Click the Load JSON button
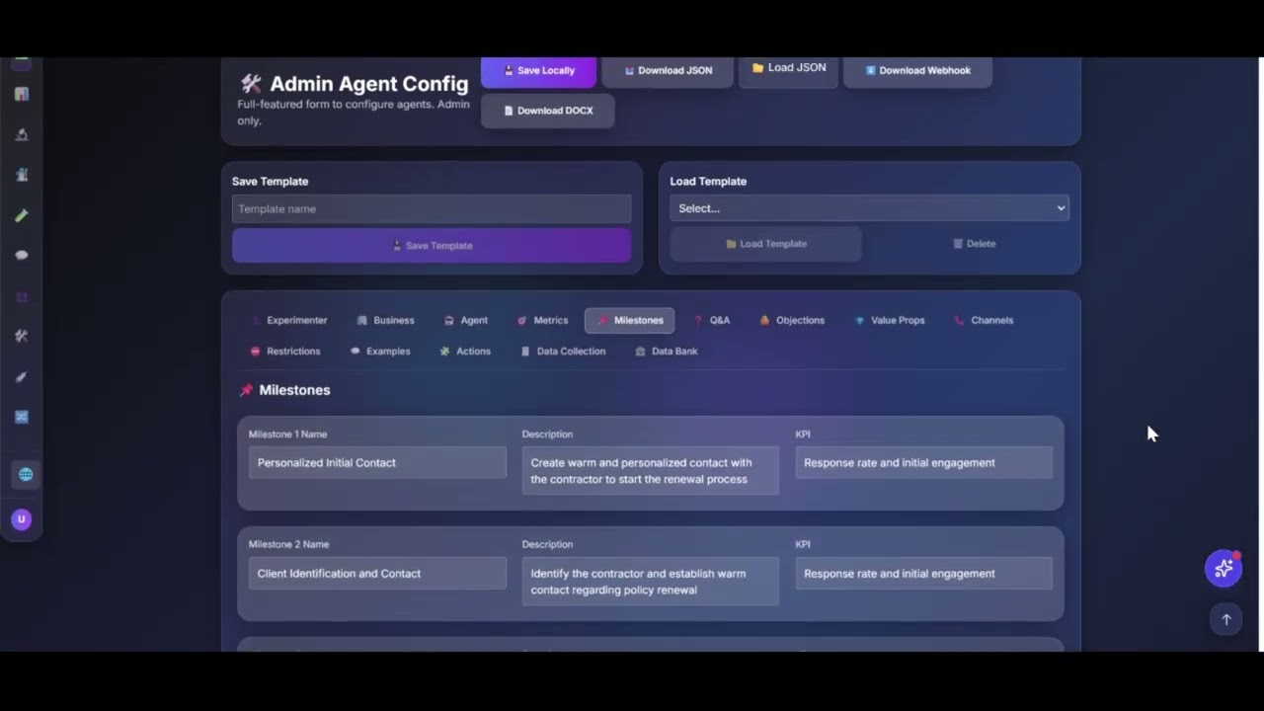The image size is (1264, 711). pos(788,69)
